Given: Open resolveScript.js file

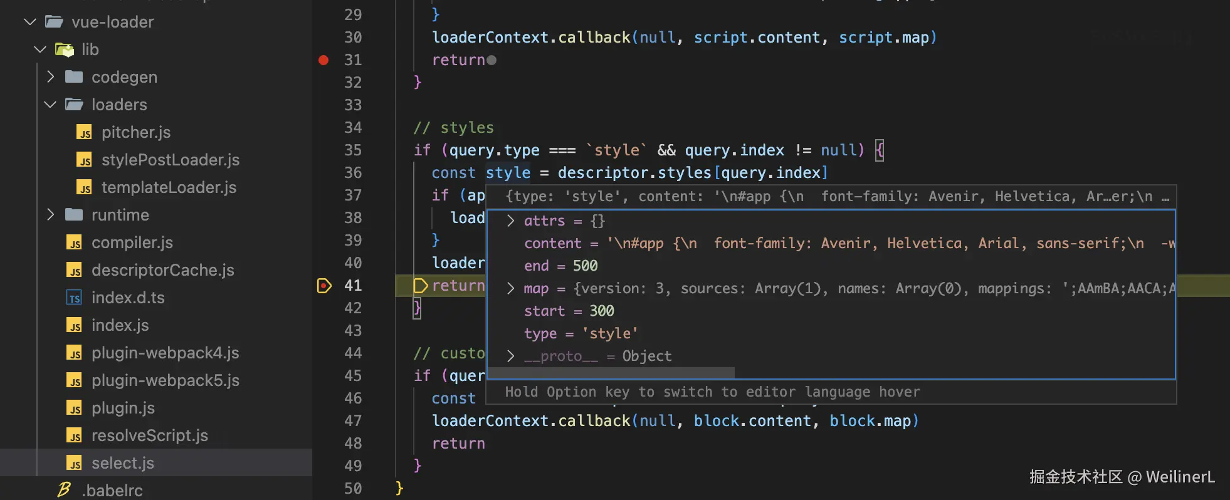Looking at the screenshot, I should pyautogui.click(x=150, y=435).
